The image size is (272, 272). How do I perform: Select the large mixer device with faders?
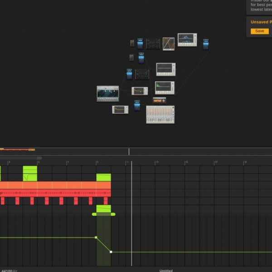pos(160,115)
